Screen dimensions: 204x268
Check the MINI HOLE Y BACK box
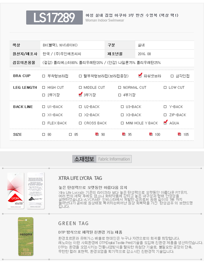coord(122,123)
